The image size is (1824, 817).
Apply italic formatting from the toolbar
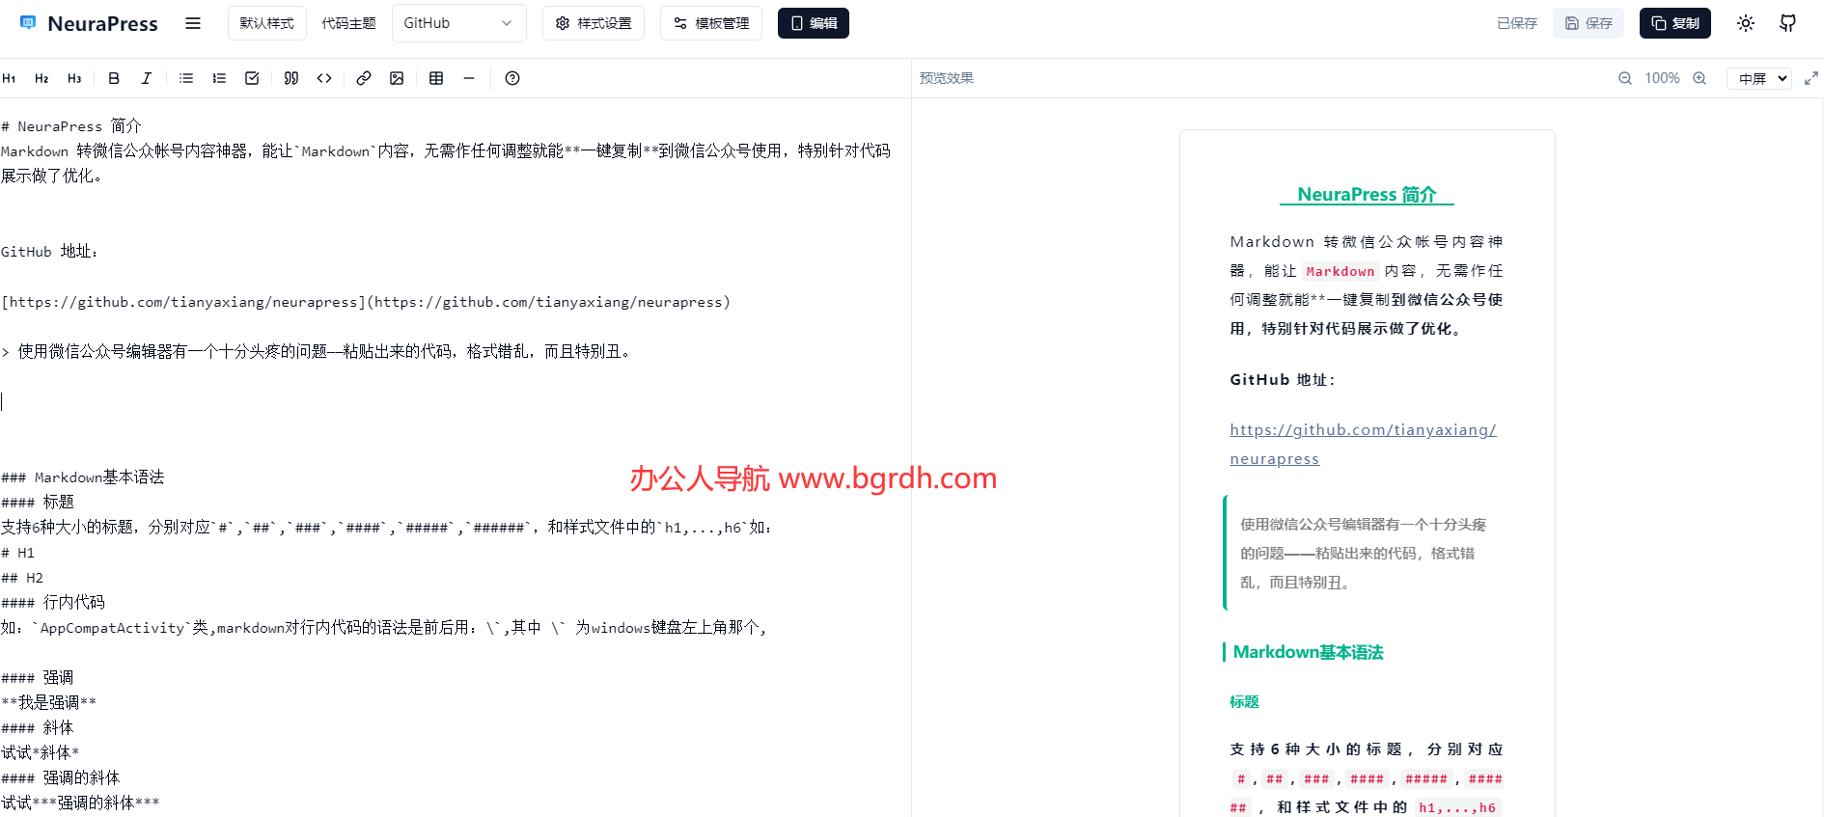[x=147, y=78]
